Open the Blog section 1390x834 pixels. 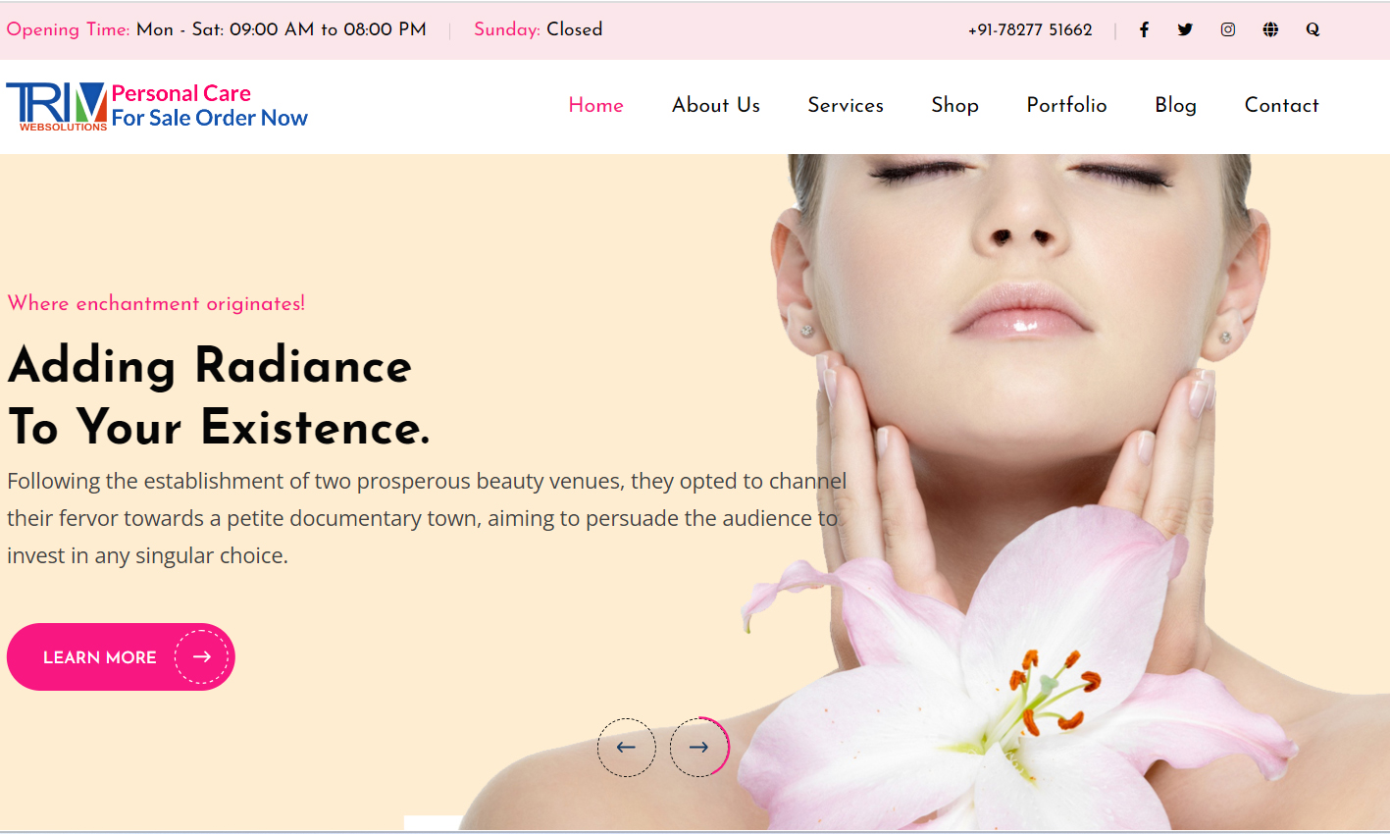point(1175,105)
